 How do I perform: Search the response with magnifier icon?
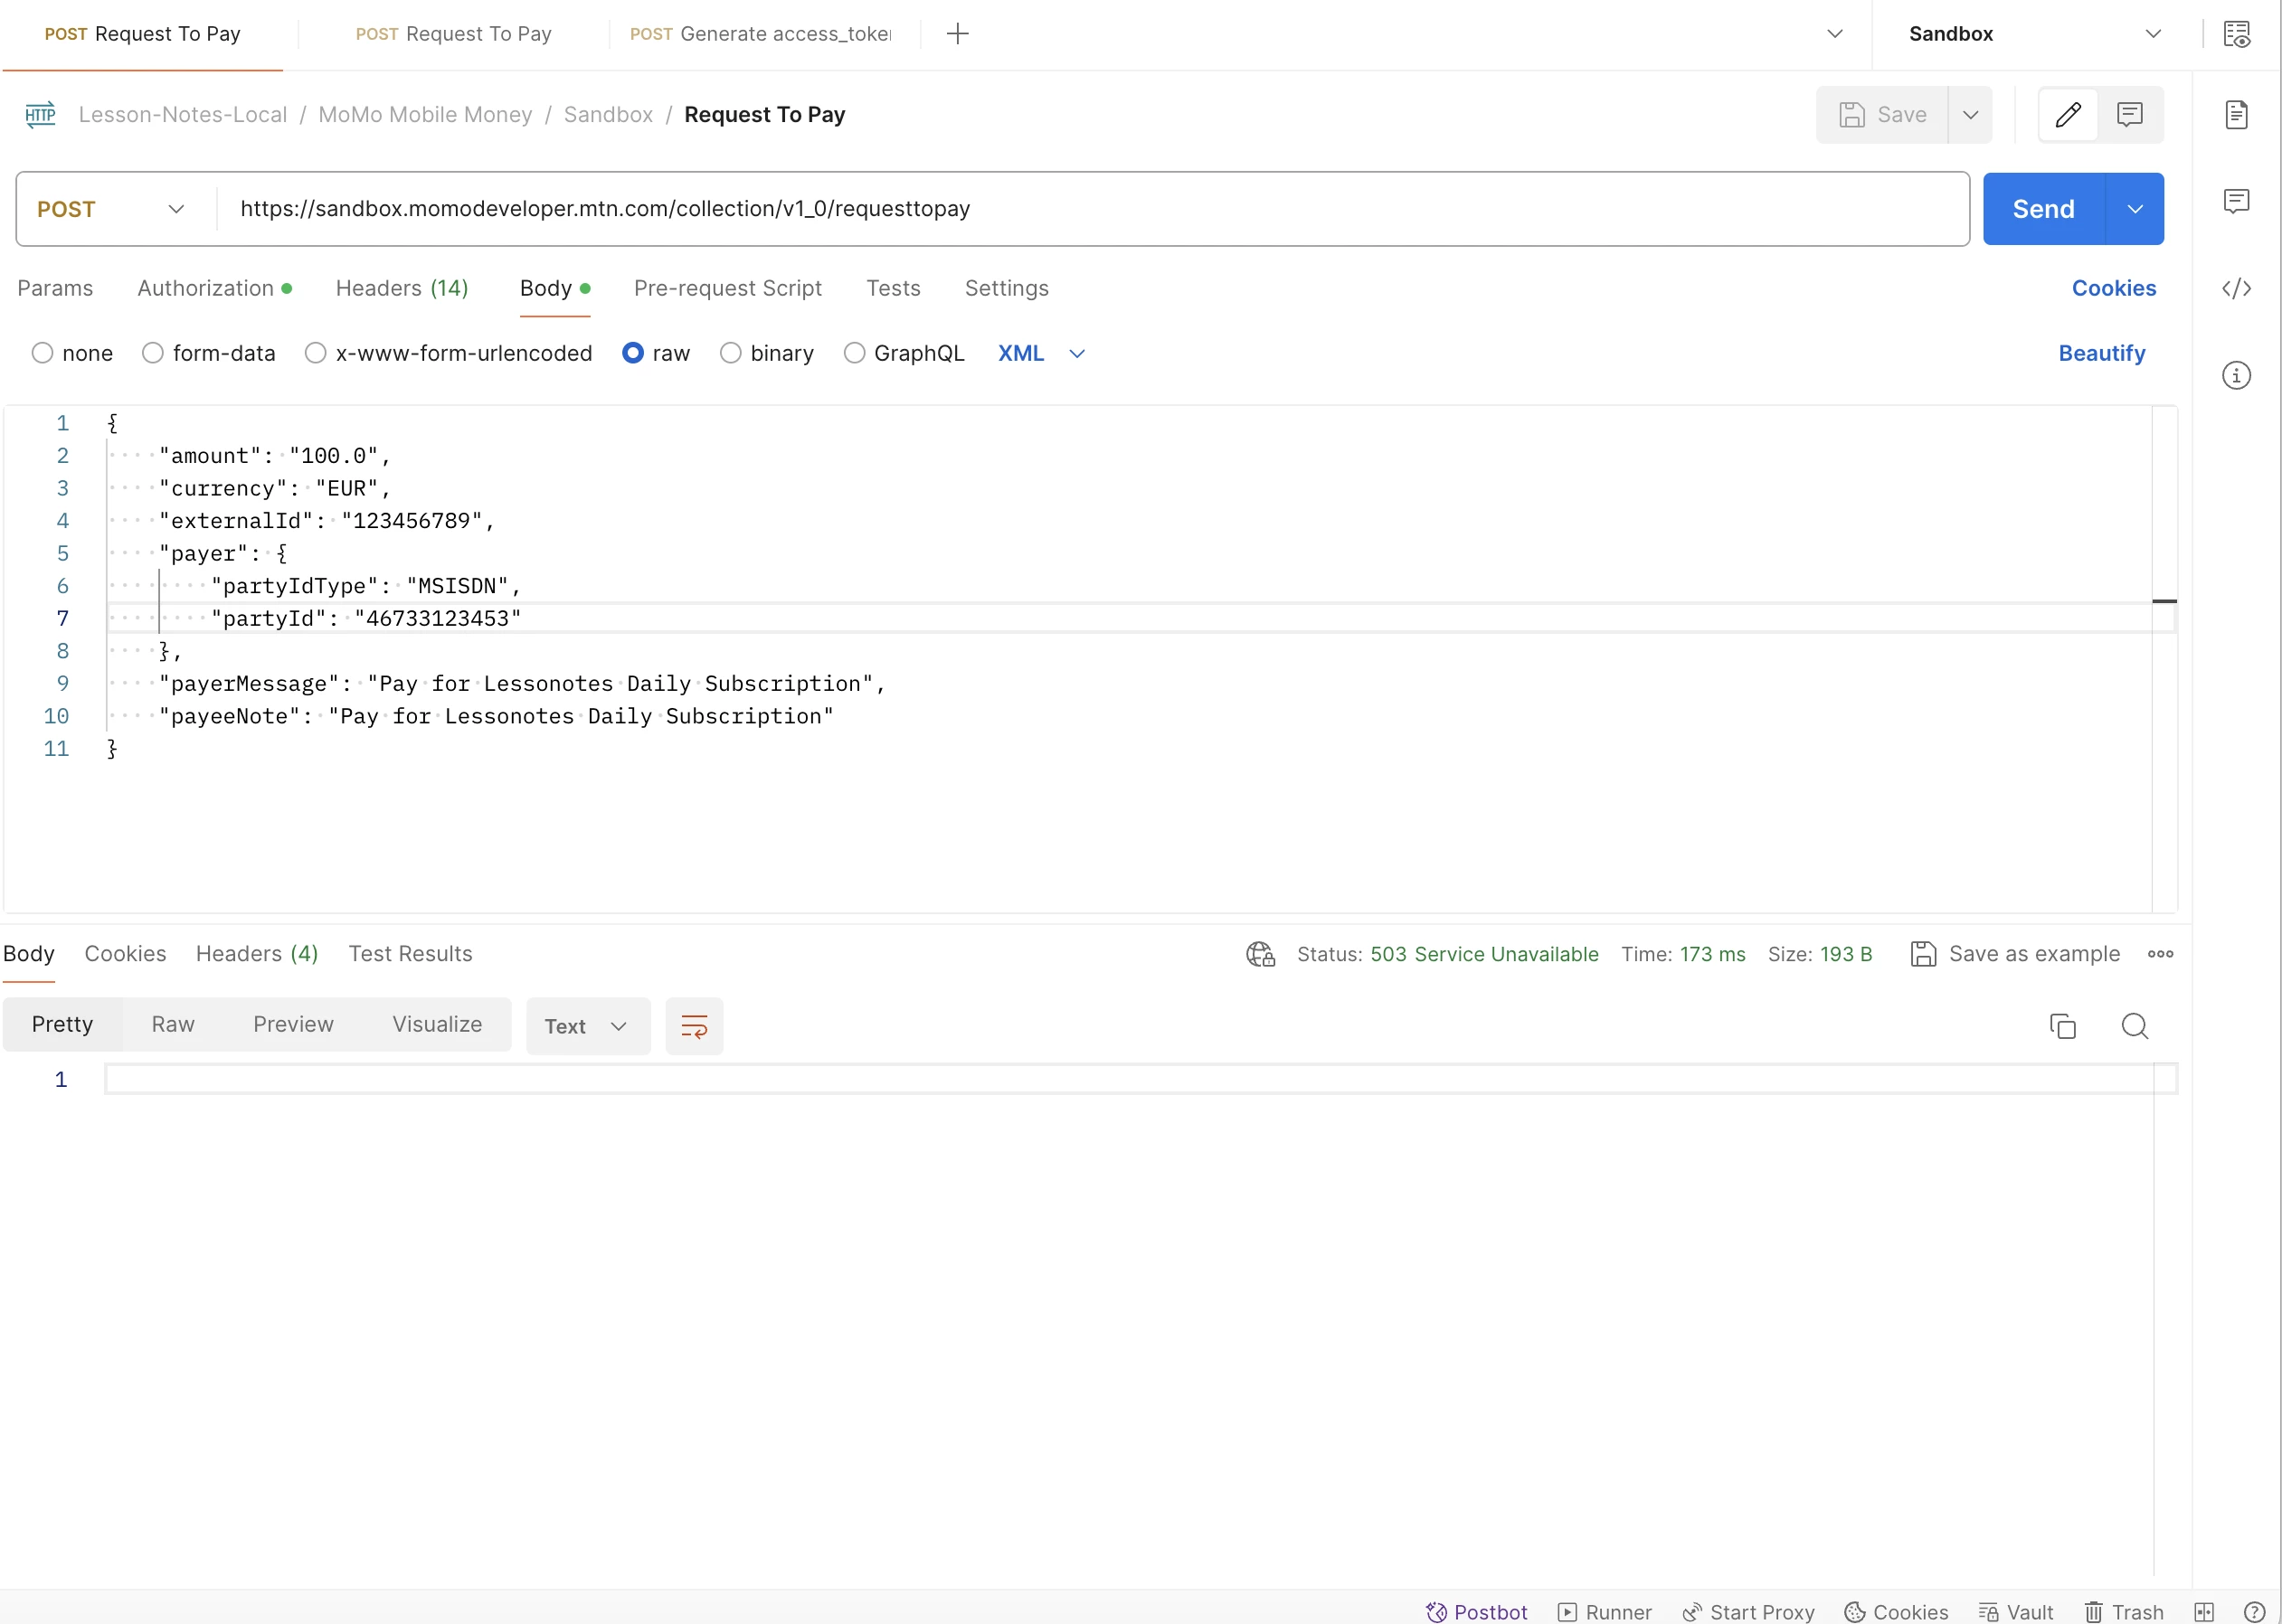2134,1026
